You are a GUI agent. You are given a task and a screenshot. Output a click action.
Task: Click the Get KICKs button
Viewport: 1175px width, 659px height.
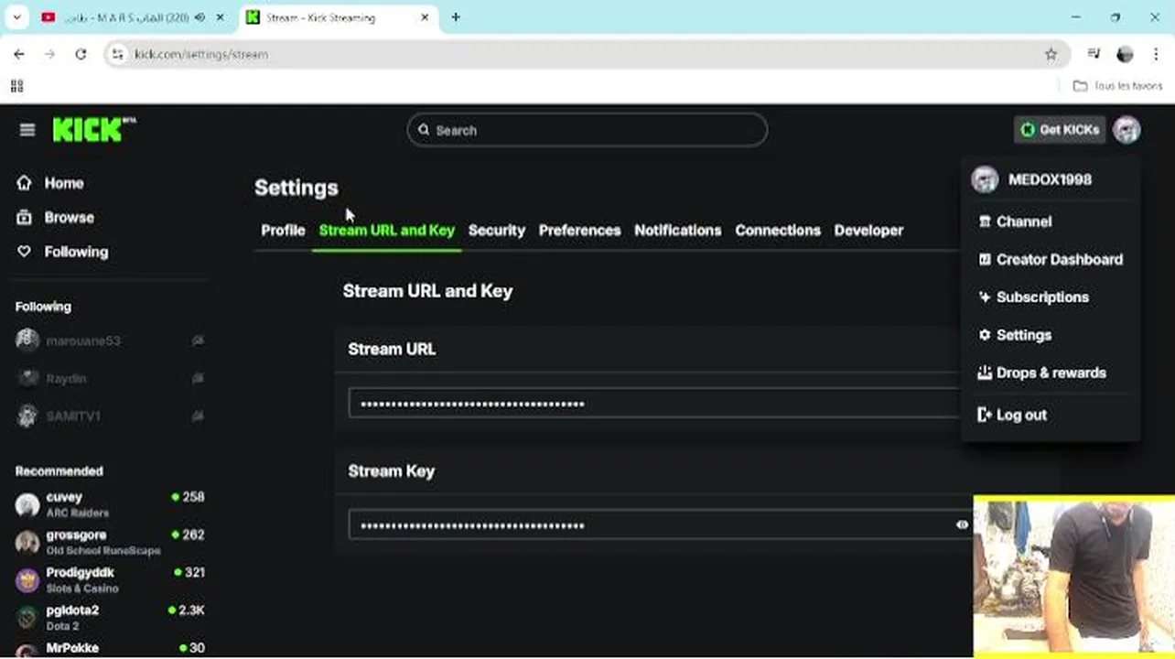[x=1060, y=130]
